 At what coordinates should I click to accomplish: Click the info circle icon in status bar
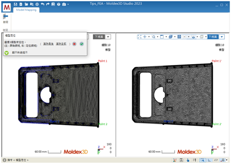click(4, 160)
